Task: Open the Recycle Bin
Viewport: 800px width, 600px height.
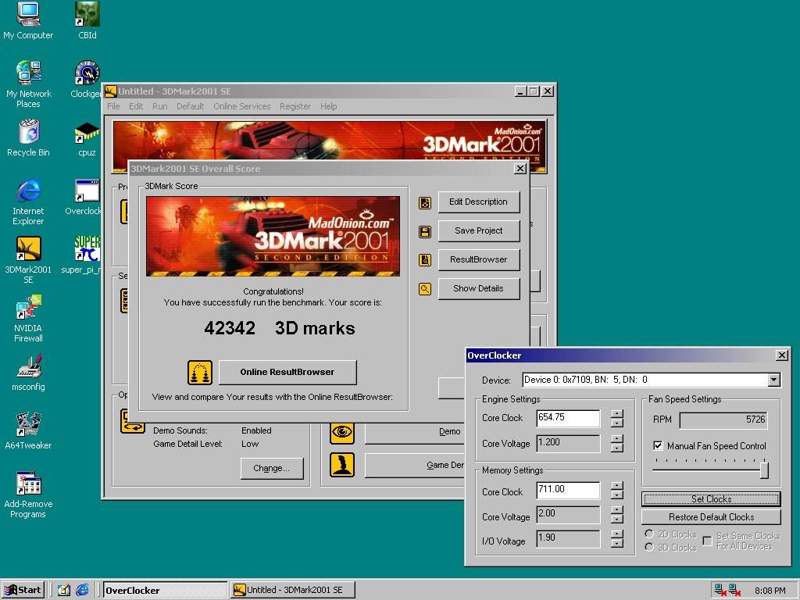Action: click(29, 137)
